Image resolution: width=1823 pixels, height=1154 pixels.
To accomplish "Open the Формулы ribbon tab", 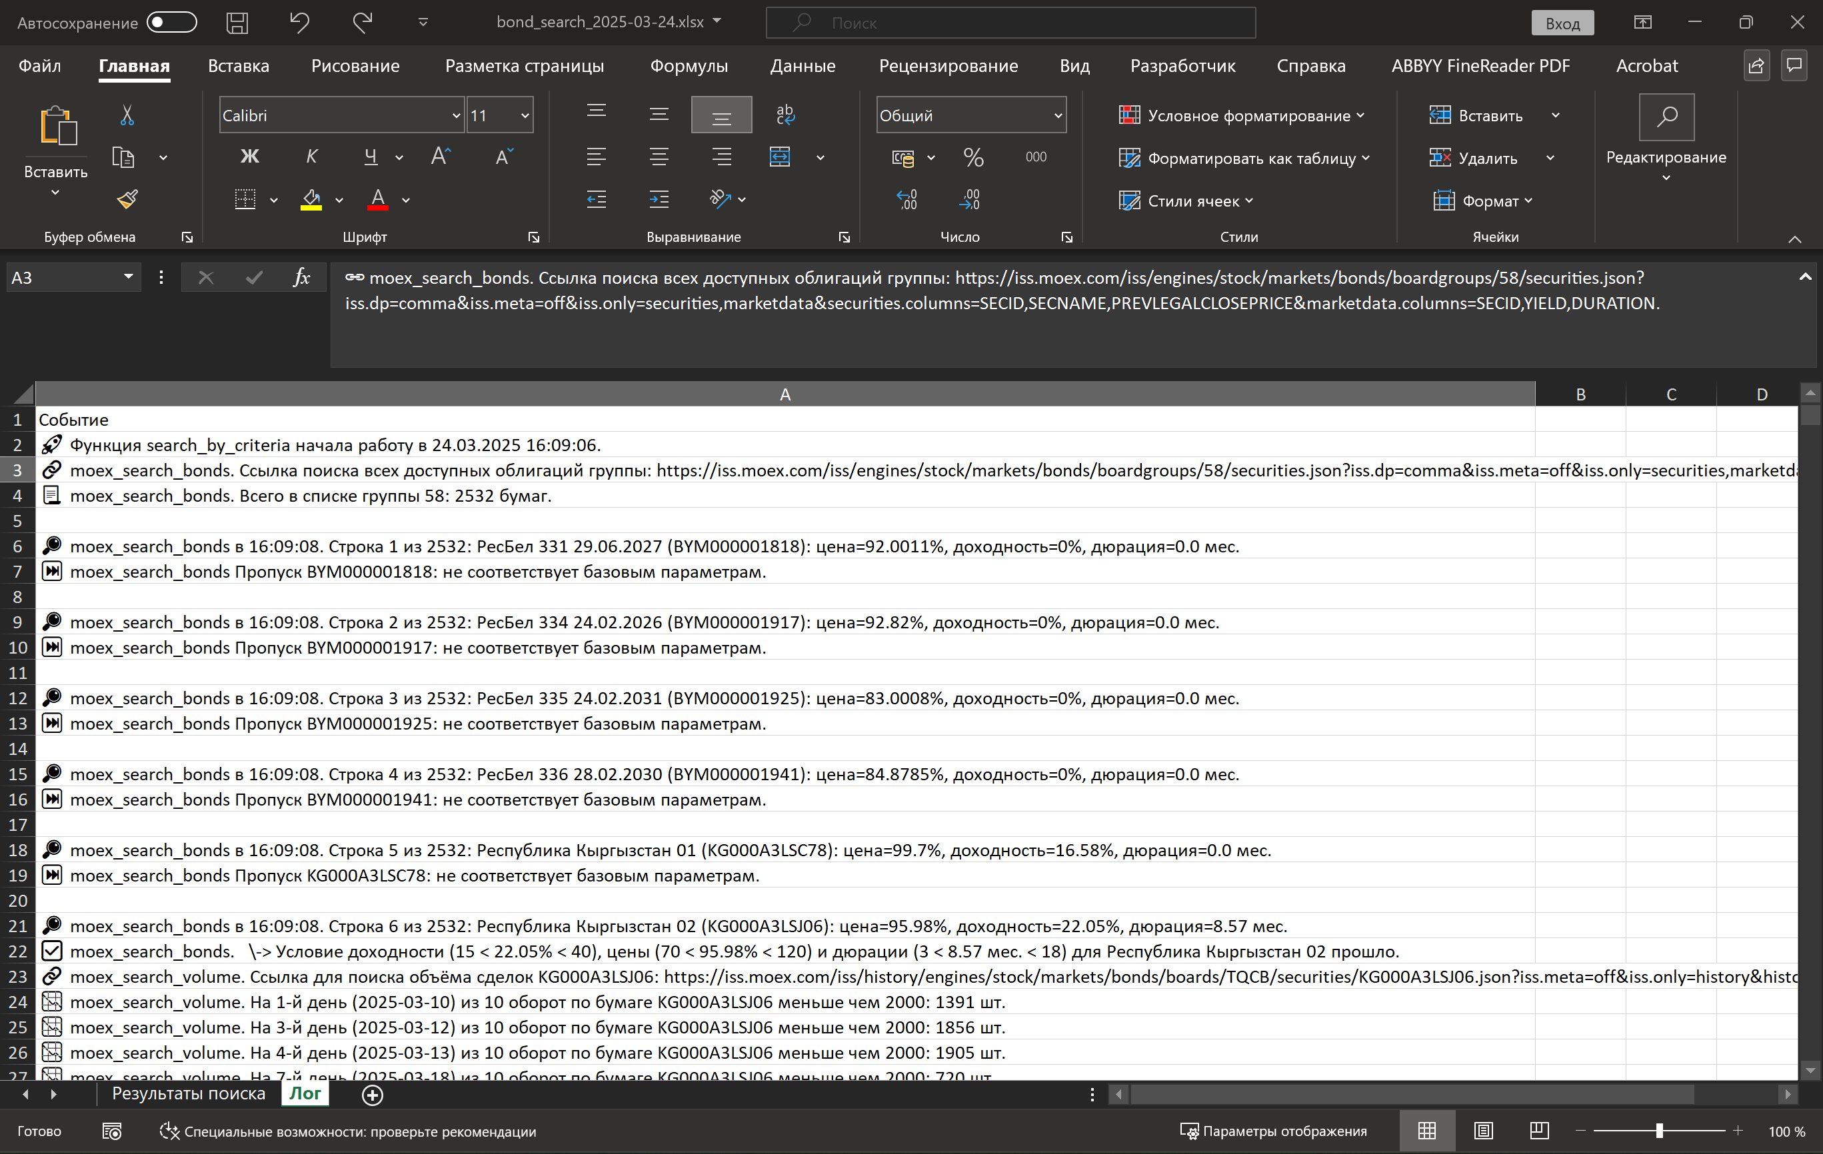I will pyautogui.click(x=688, y=66).
